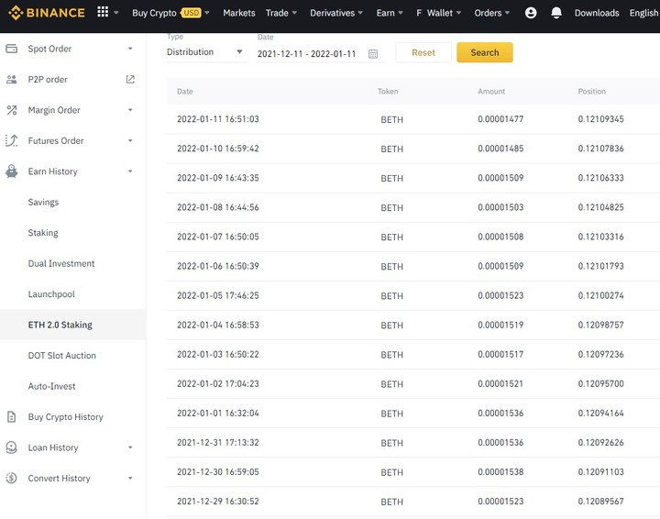Expand the Loan History section

(130, 447)
